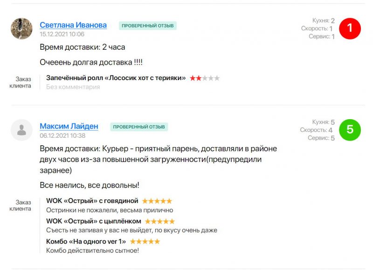Viewport: 373px width, 270px height.
Task: Open Светлана Иванова's profile link
Action: (74, 25)
